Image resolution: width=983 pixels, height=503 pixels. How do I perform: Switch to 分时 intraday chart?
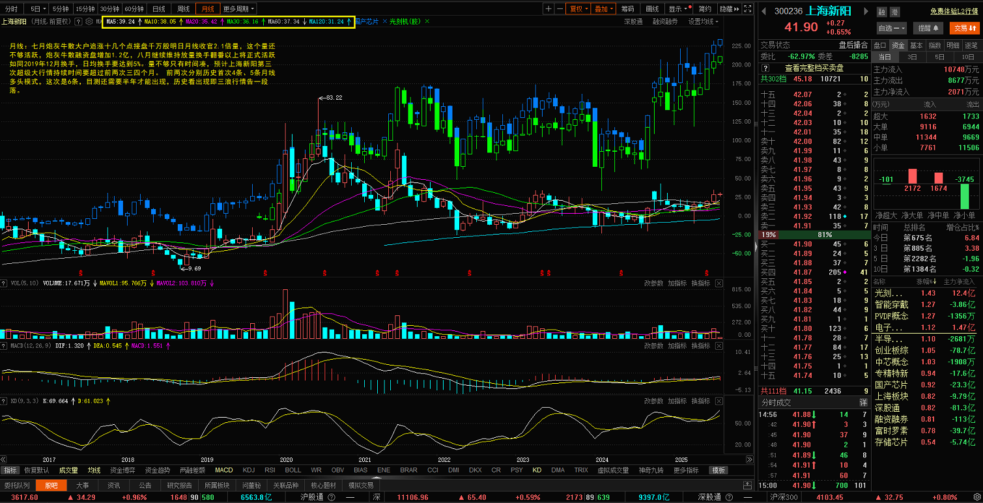point(12,8)
